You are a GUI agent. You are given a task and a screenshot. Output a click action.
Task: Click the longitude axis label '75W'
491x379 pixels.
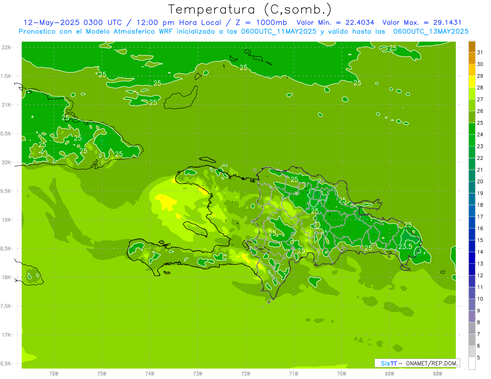pyautogui.click(x=102, y=374)
